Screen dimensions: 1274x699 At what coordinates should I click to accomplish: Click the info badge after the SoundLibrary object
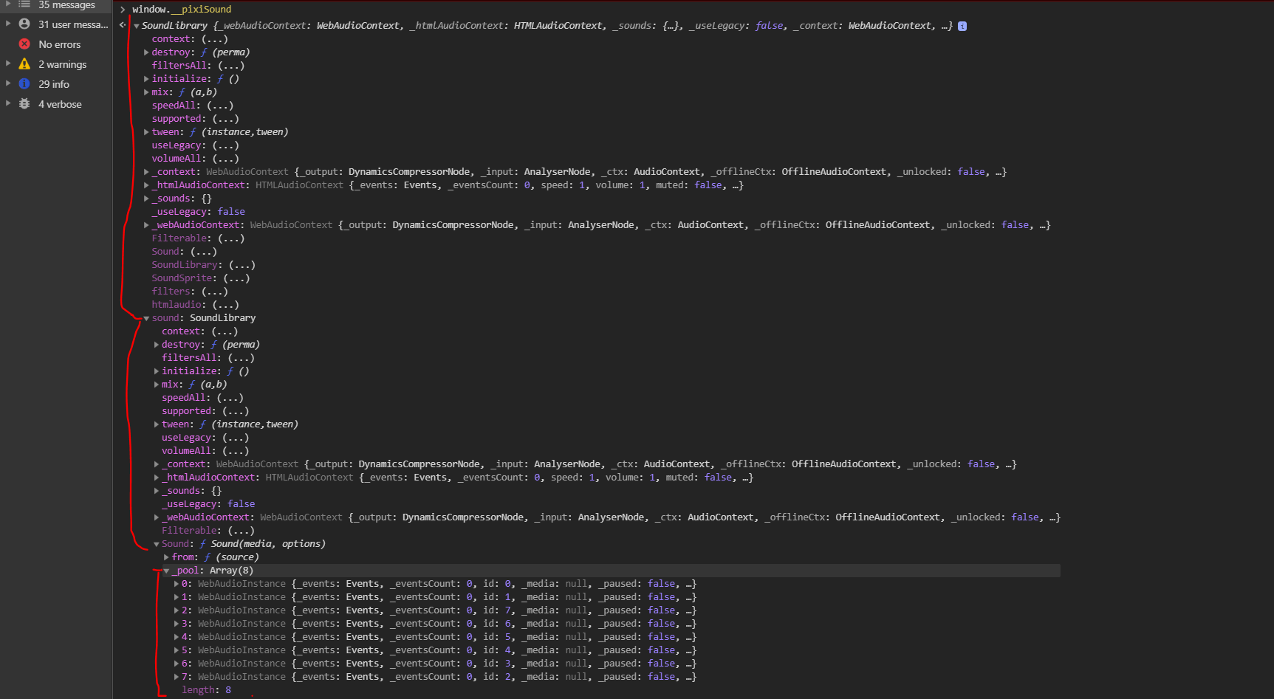962,25
